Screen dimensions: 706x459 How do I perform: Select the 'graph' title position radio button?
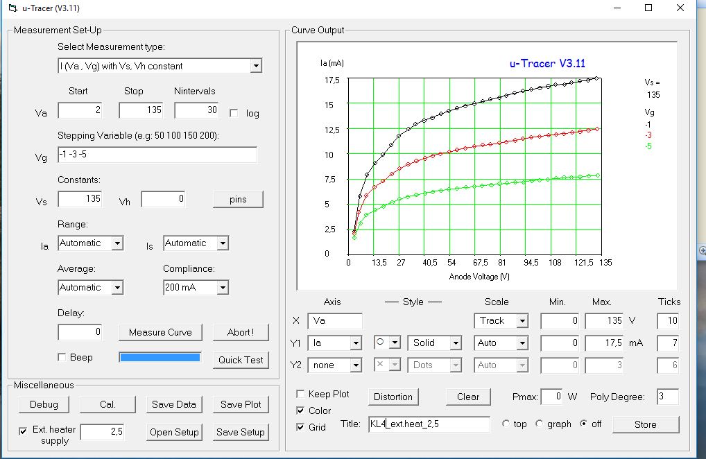click(540, 424)
